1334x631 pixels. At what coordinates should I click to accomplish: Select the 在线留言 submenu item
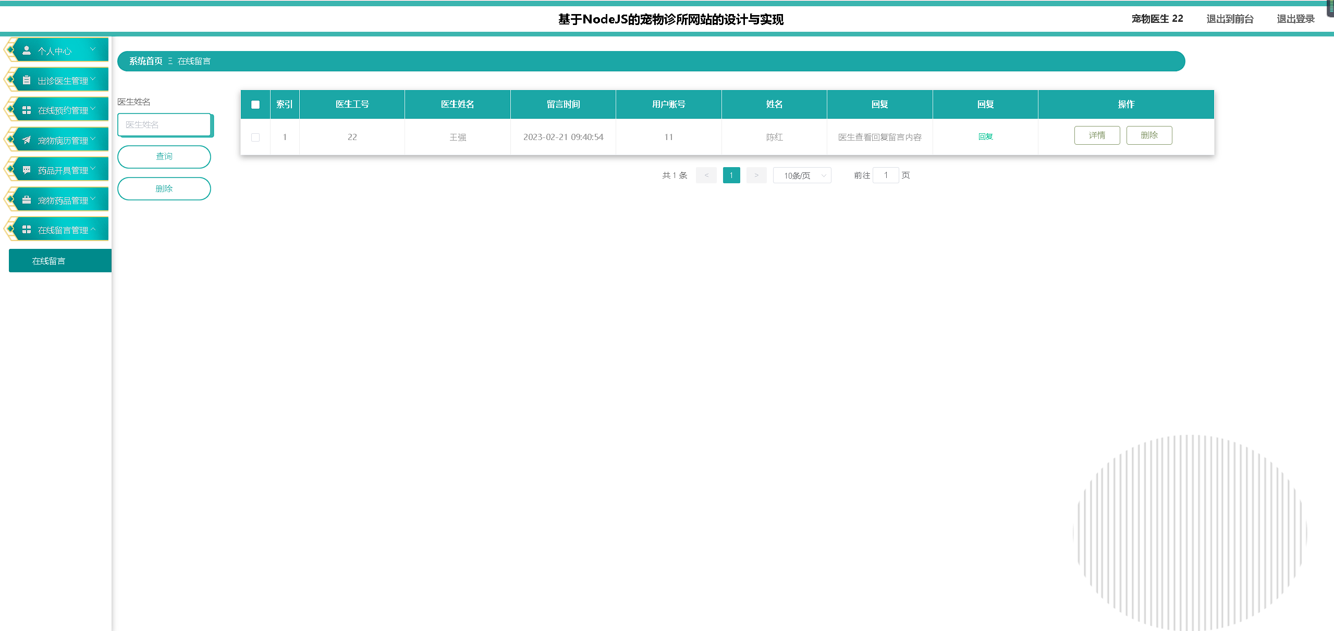click(x=60, y=261)
